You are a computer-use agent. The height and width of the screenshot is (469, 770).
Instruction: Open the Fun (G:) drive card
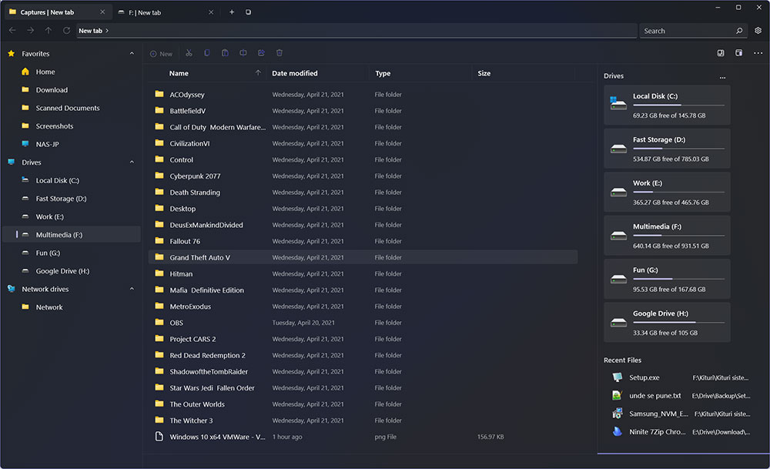[x=667, y=279]
